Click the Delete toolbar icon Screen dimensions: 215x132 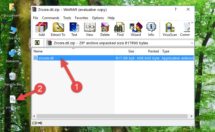pos(105,29)
